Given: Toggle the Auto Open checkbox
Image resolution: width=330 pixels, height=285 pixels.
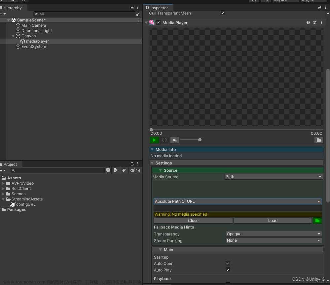Looking at the screenshot, I should [228, 263].
